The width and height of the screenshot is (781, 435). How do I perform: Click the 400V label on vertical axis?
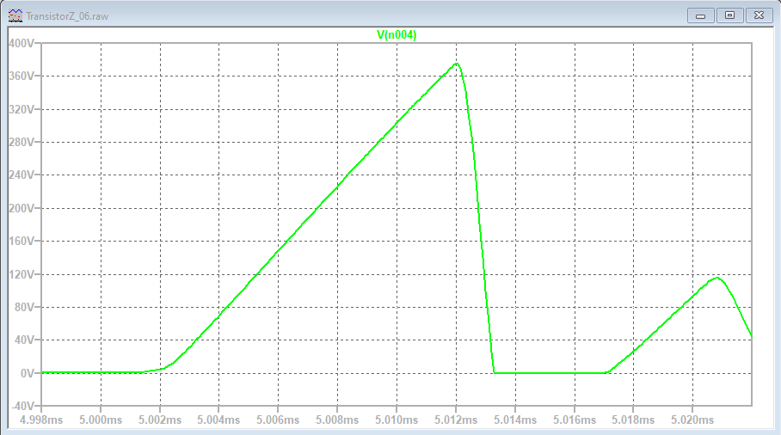click(20, 43)
